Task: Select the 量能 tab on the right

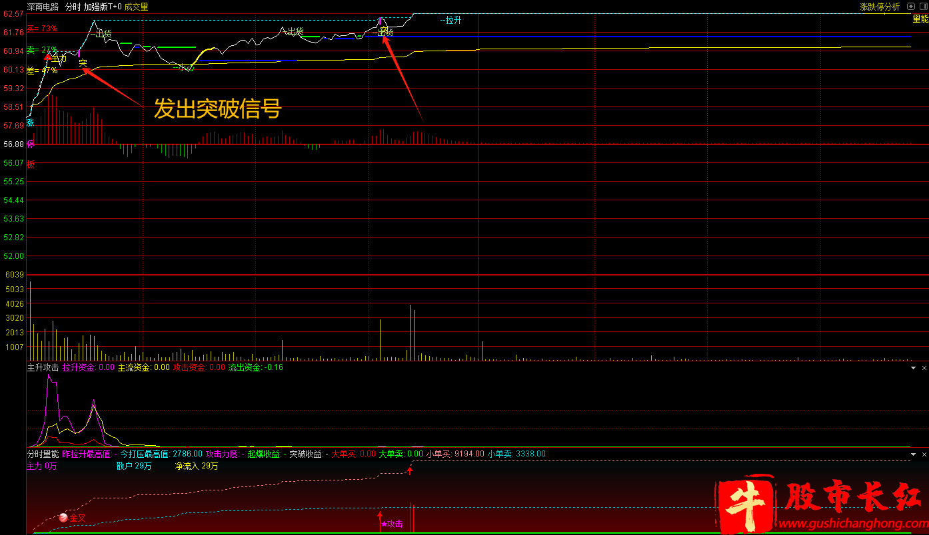Action: pos(920,19)
